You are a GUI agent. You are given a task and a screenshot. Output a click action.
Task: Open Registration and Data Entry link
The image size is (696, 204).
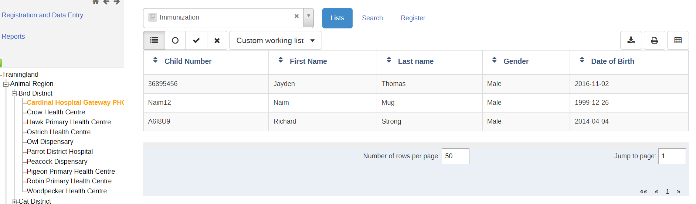pos(43,15)
